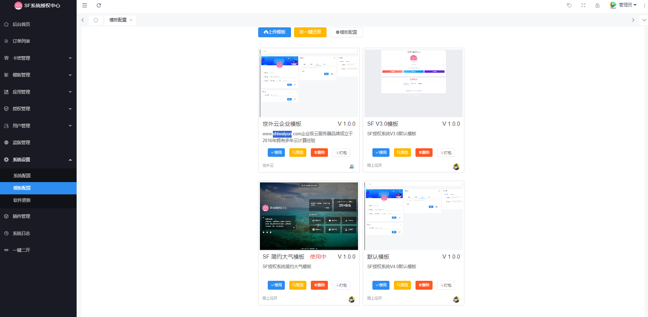Image resolution: width=648 pixels, height=317 pixels.
Task: Click the 一键还原 button
Action: (x=310, y=32)
